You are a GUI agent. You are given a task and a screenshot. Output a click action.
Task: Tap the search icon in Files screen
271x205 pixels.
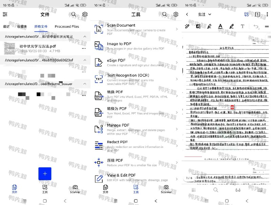[x=74, y=14]
